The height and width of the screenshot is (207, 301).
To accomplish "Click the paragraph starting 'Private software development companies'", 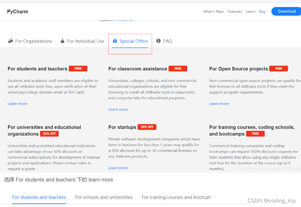I will click(x=154, y=148).
